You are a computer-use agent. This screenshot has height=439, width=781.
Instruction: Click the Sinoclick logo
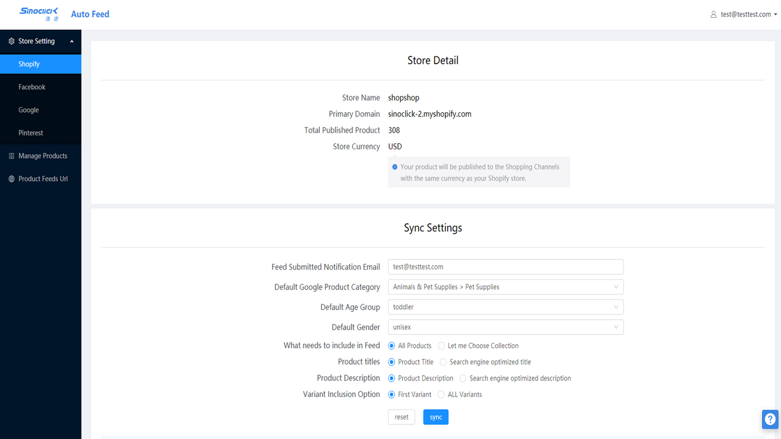coord(38,13)
